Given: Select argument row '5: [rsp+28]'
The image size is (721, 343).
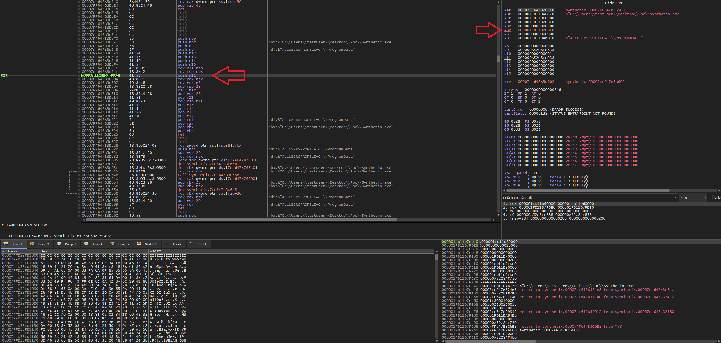Looking at the screenshot, I should (x=554, y=218).
